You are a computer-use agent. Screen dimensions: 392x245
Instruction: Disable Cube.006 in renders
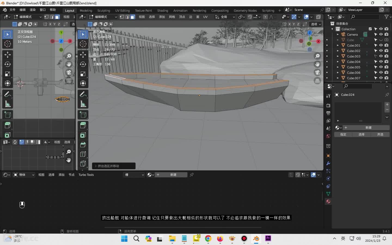[387, 72]
